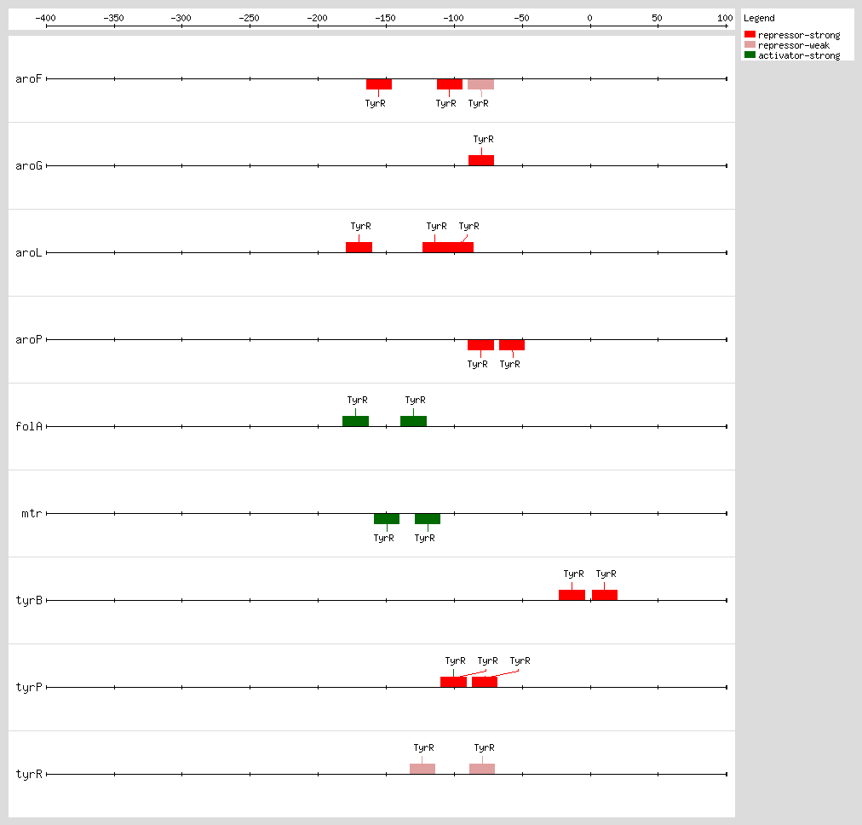This screenshot has height=825, width=862.
Task: Click the -400 position on the ruler
Action: coord(46,18)
